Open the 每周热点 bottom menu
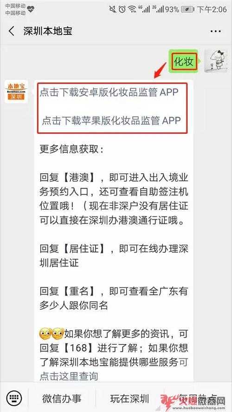Viewport: 232px width, 412px height. [198, 399]
